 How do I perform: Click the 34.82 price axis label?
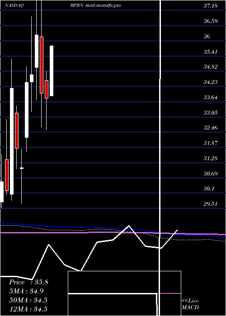[211, 67]
